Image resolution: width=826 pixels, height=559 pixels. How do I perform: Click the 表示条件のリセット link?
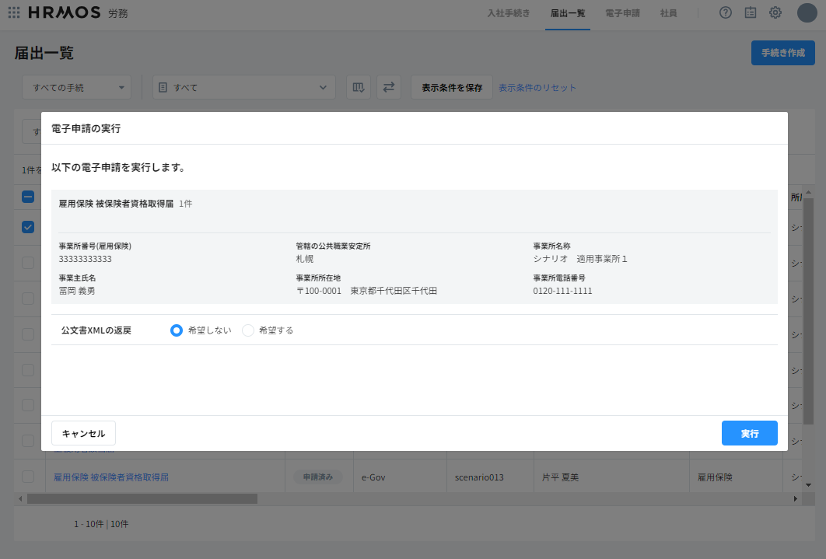[537, 88]
